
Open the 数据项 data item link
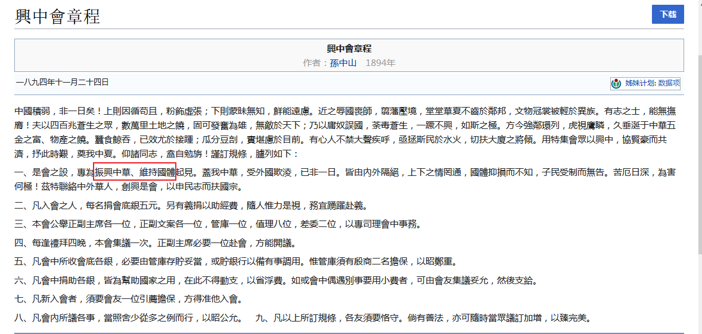tap(669, 84)
